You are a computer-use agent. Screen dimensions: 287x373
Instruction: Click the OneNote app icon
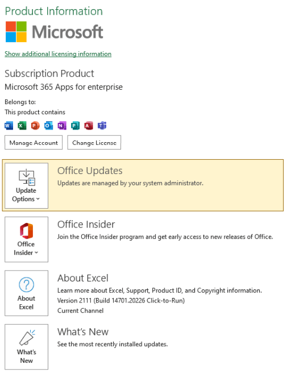click(62, 125)
